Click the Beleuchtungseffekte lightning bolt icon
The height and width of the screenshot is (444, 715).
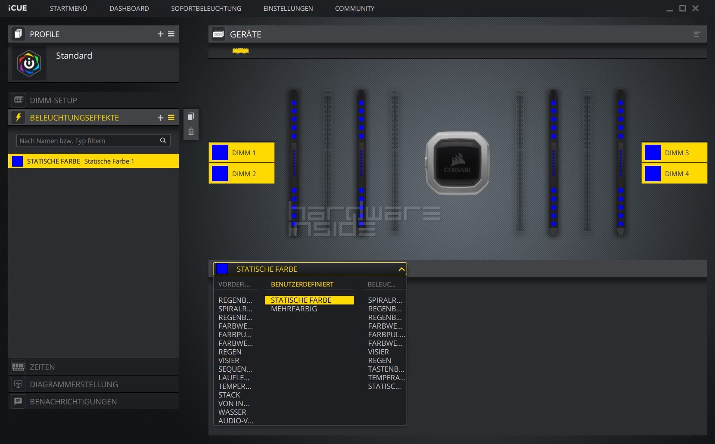18,117
